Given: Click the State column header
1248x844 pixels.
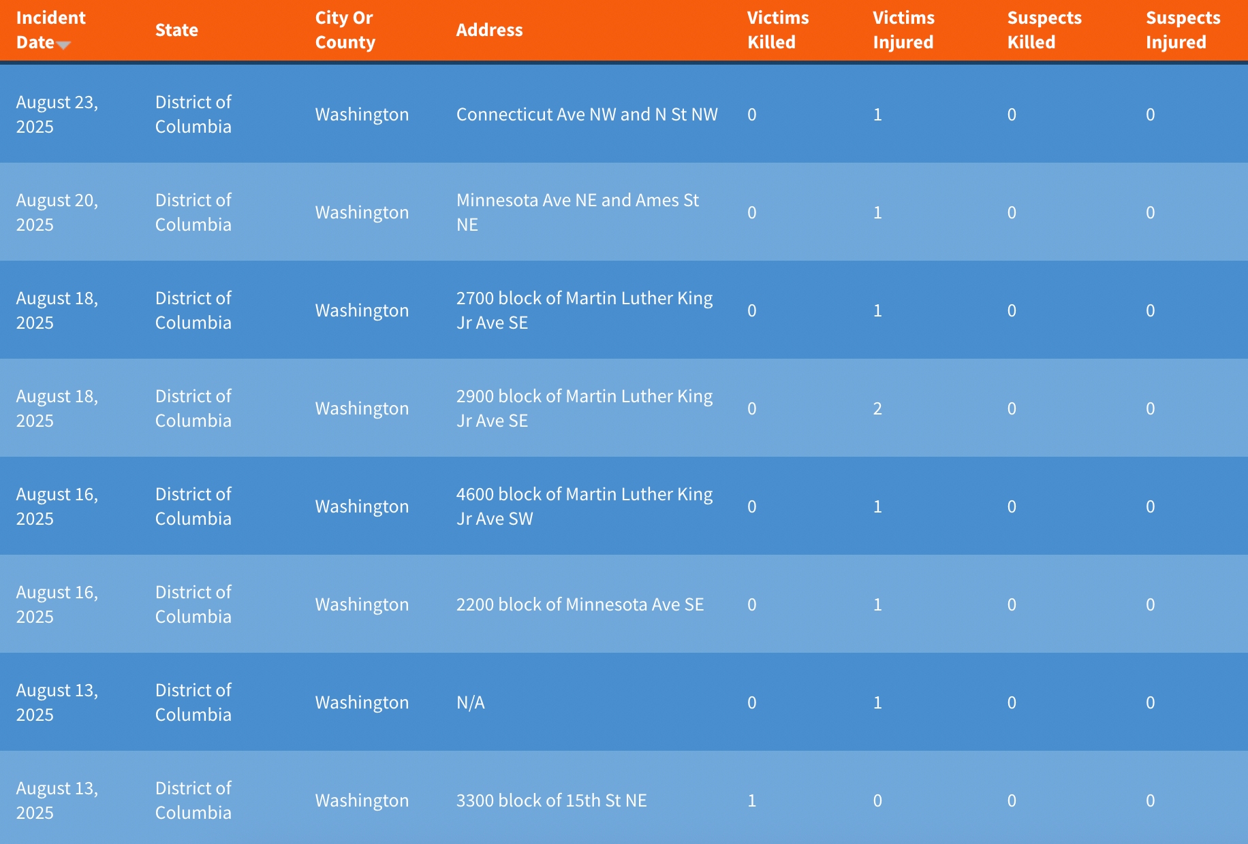Looking at the screenshot, I should coord(176,30).
